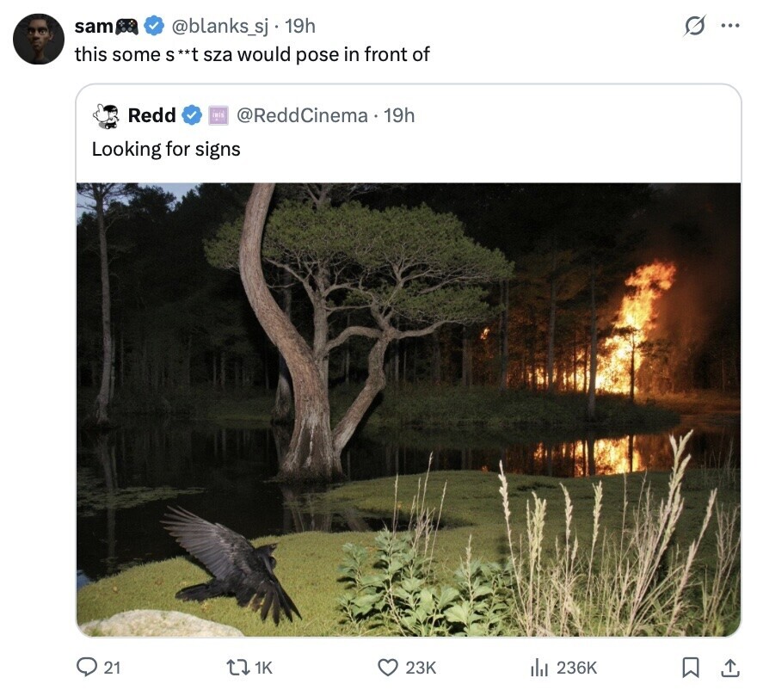Open the burning forest image

(x=409, y=409)
